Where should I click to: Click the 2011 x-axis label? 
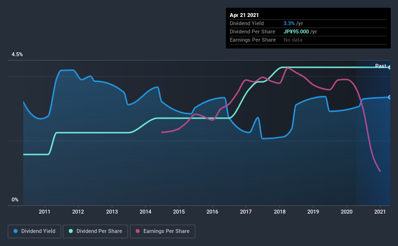(45, 212)
